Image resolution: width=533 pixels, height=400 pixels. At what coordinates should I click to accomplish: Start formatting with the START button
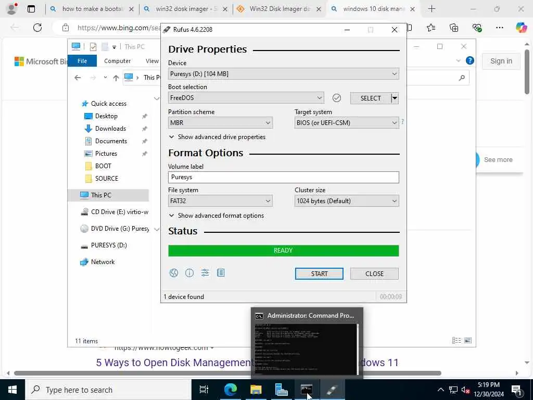click(x=319, y=274)
